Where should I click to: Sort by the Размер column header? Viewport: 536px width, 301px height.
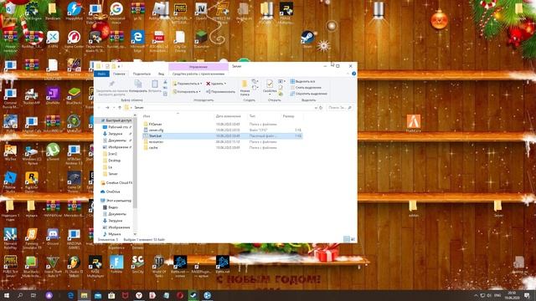288,116
